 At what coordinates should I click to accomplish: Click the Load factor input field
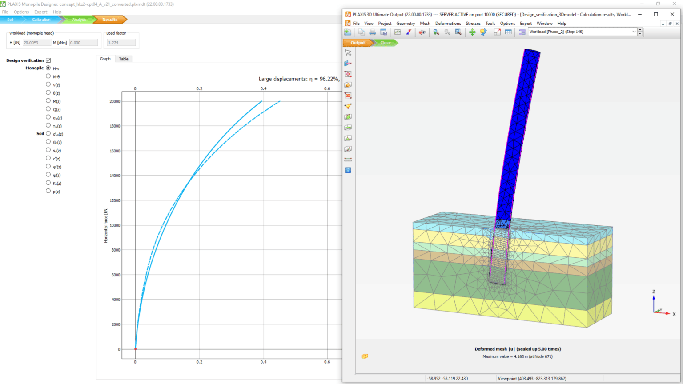(121, 43)
